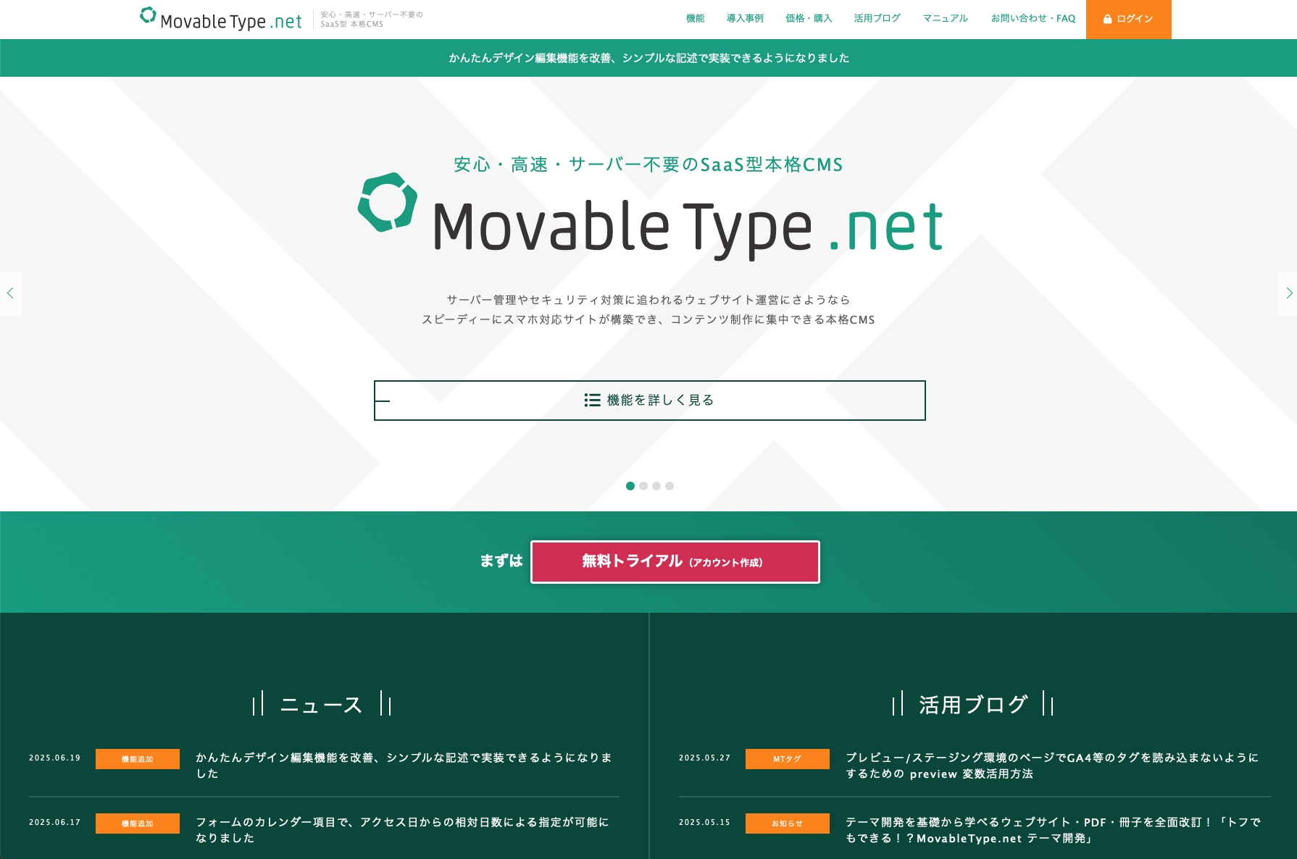Open the 活用ブログ menu item

877,18
